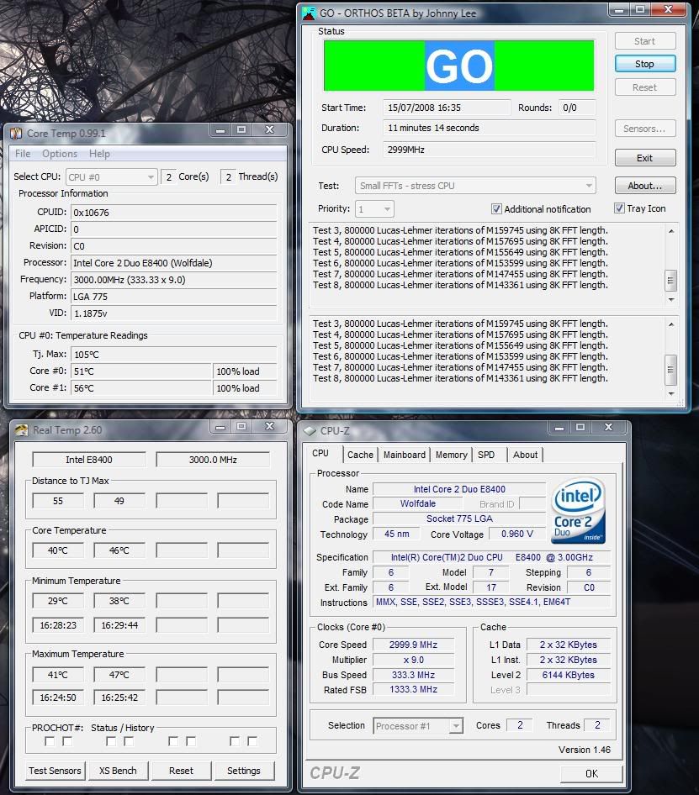Maximize the ORTHOS window

point(640,10)
